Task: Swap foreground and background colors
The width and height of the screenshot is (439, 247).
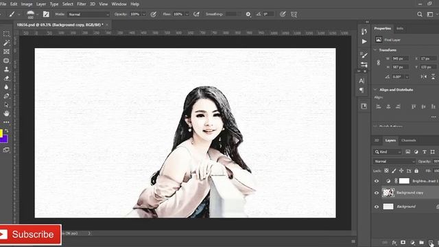Action: pyautogui.click(x=7, y=131)
